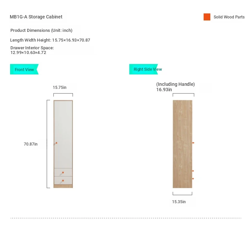Click the MB1G-A Storage Cabinet title
This screenshot has width=252, height=225.
pyautogui.click(x=36, y=17)
